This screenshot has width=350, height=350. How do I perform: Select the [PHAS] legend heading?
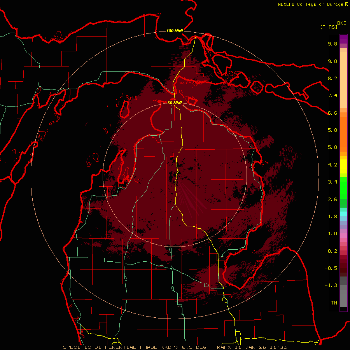[329, 27]
